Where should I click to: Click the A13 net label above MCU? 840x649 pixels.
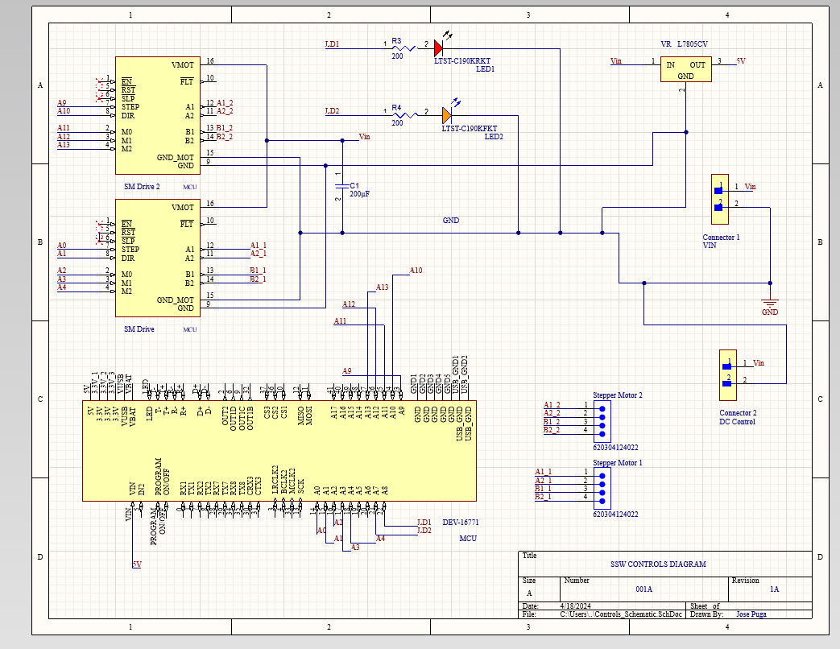pyautogui.click(x=382, y=287)
